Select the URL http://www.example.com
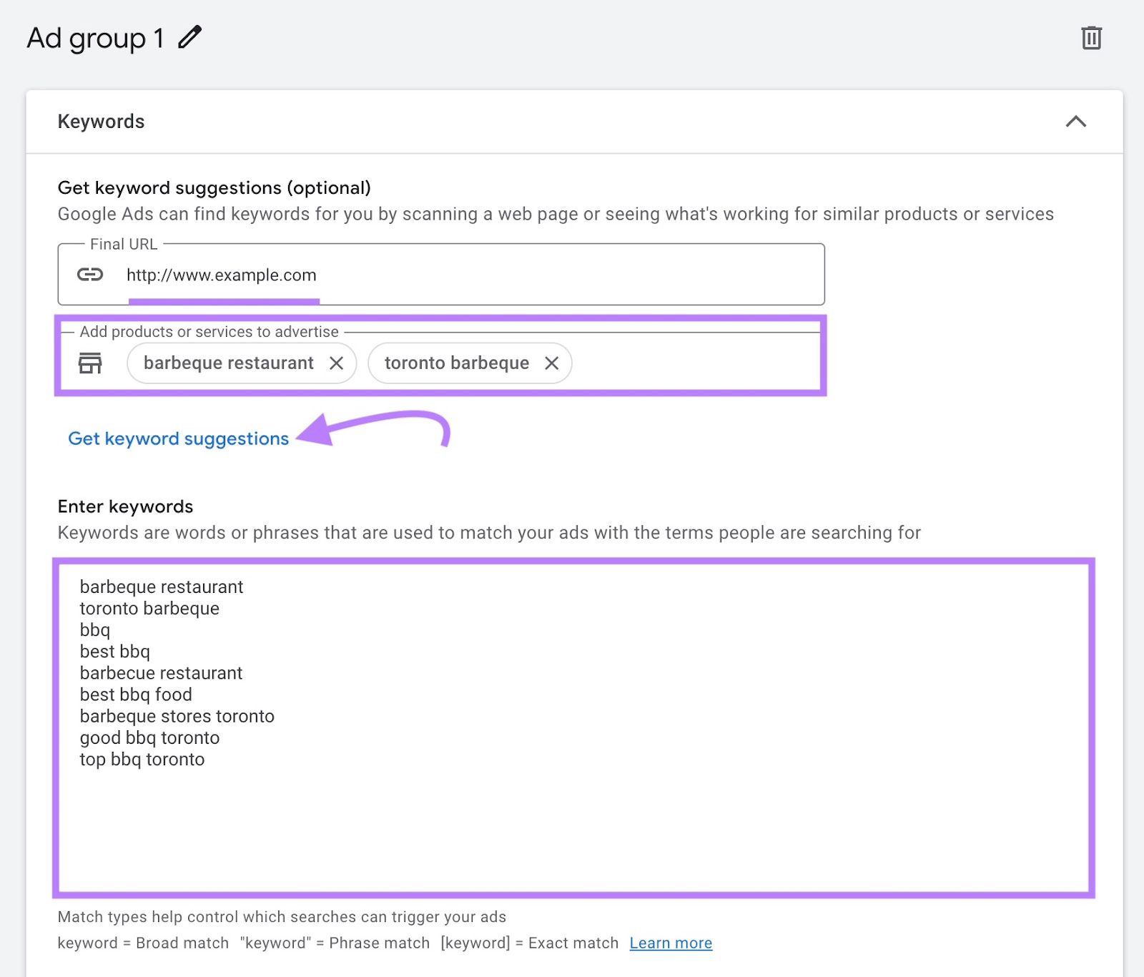 pyautogui.click(x=222, y=275)
